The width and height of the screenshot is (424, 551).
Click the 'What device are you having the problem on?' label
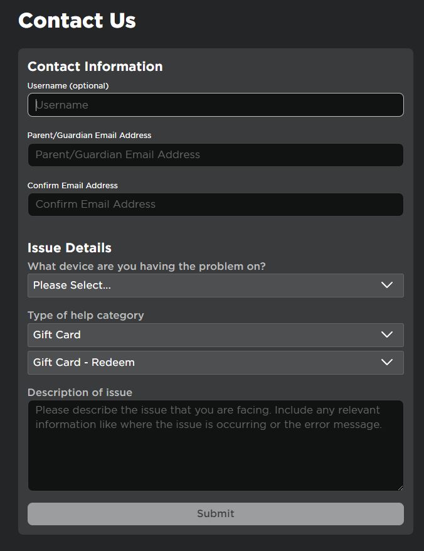146,266
